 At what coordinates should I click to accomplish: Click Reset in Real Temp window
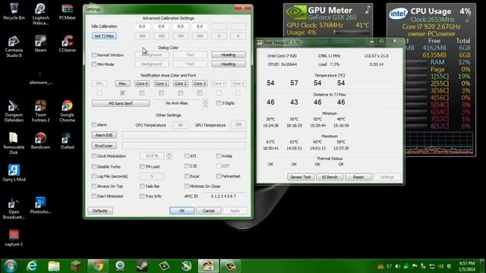point(358,177)
